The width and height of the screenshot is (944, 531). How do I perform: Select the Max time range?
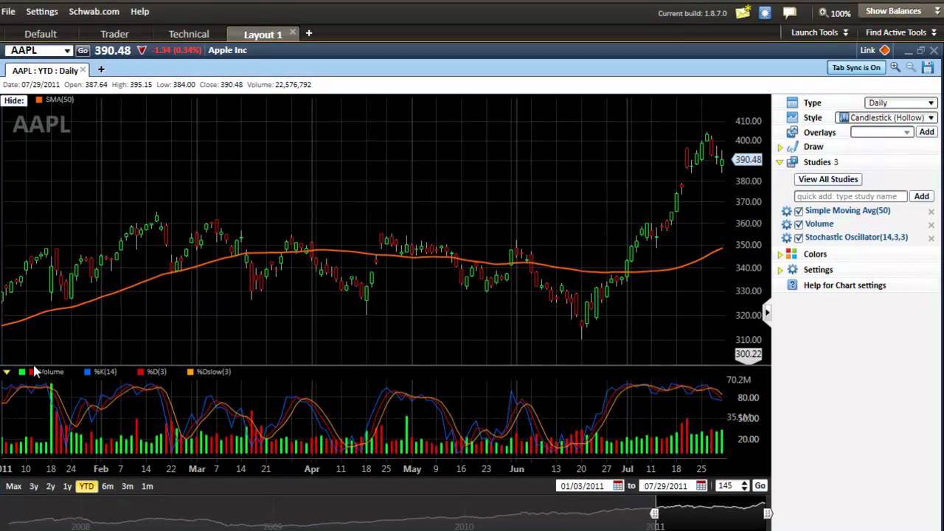13,486
